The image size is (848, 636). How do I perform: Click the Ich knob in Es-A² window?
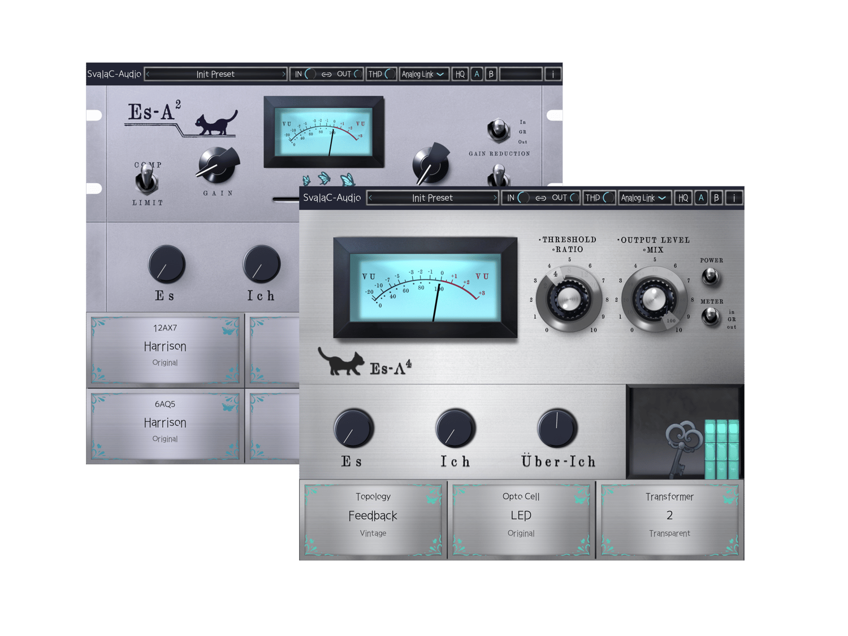pos(261,264)
